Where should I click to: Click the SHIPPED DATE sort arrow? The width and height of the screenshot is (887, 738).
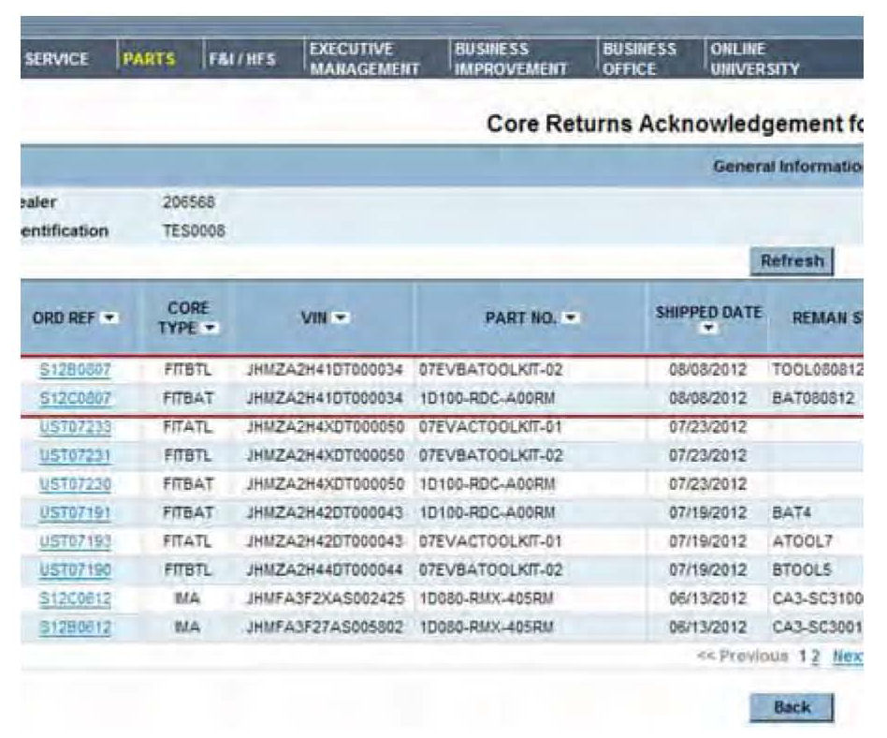[708, 330]
